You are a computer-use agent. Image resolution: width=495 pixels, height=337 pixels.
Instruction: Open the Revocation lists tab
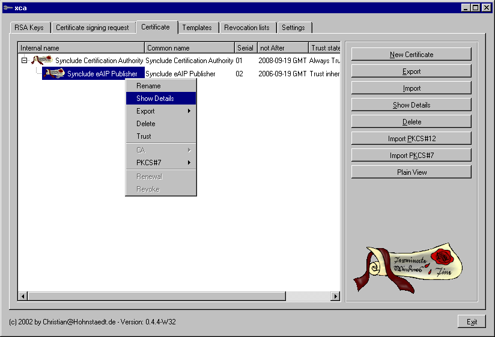(x=246, y=28)
